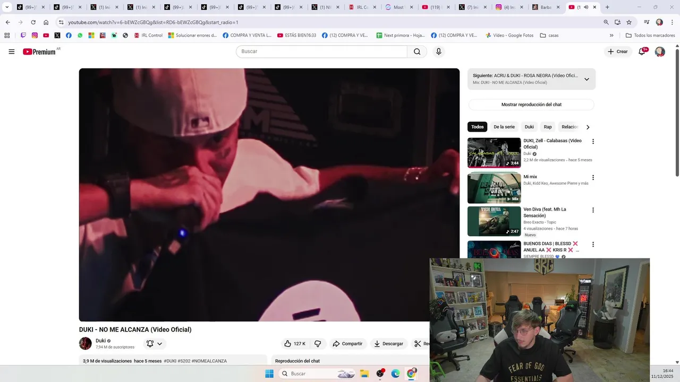Screen dimensions: 680x382
Task: Select the Duki filter chip
Action: 529,127
